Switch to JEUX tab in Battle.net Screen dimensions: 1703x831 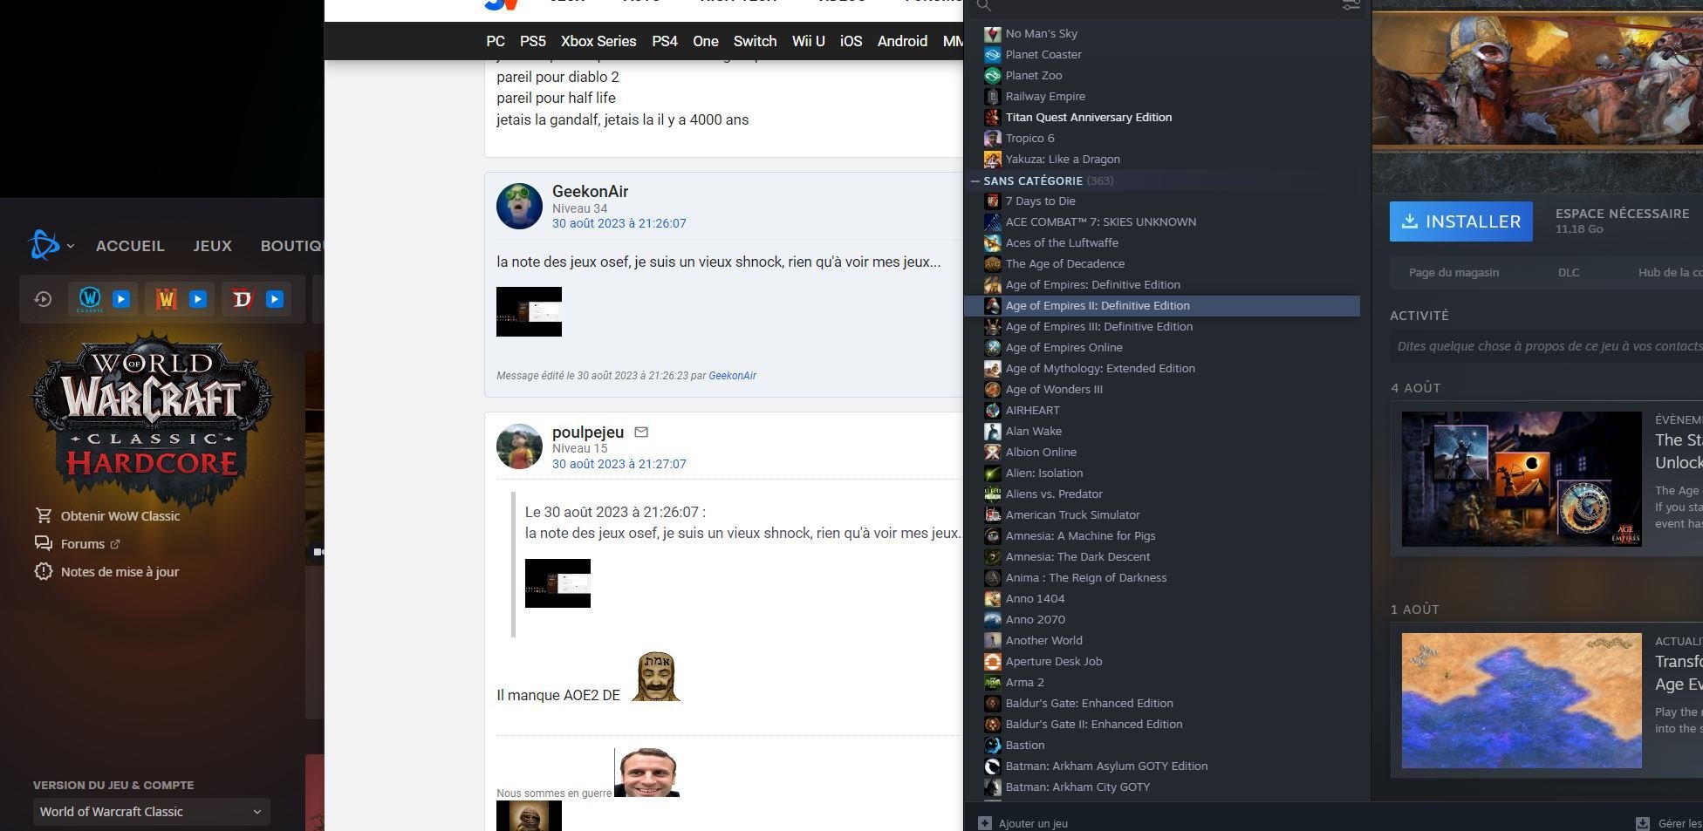(x=212, y=246)
